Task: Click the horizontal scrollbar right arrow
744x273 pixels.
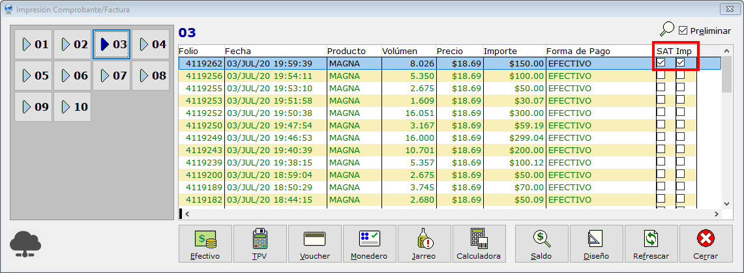Action: pos(717,213)
